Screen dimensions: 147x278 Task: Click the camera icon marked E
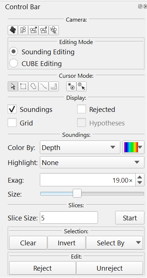click(44, 30)
